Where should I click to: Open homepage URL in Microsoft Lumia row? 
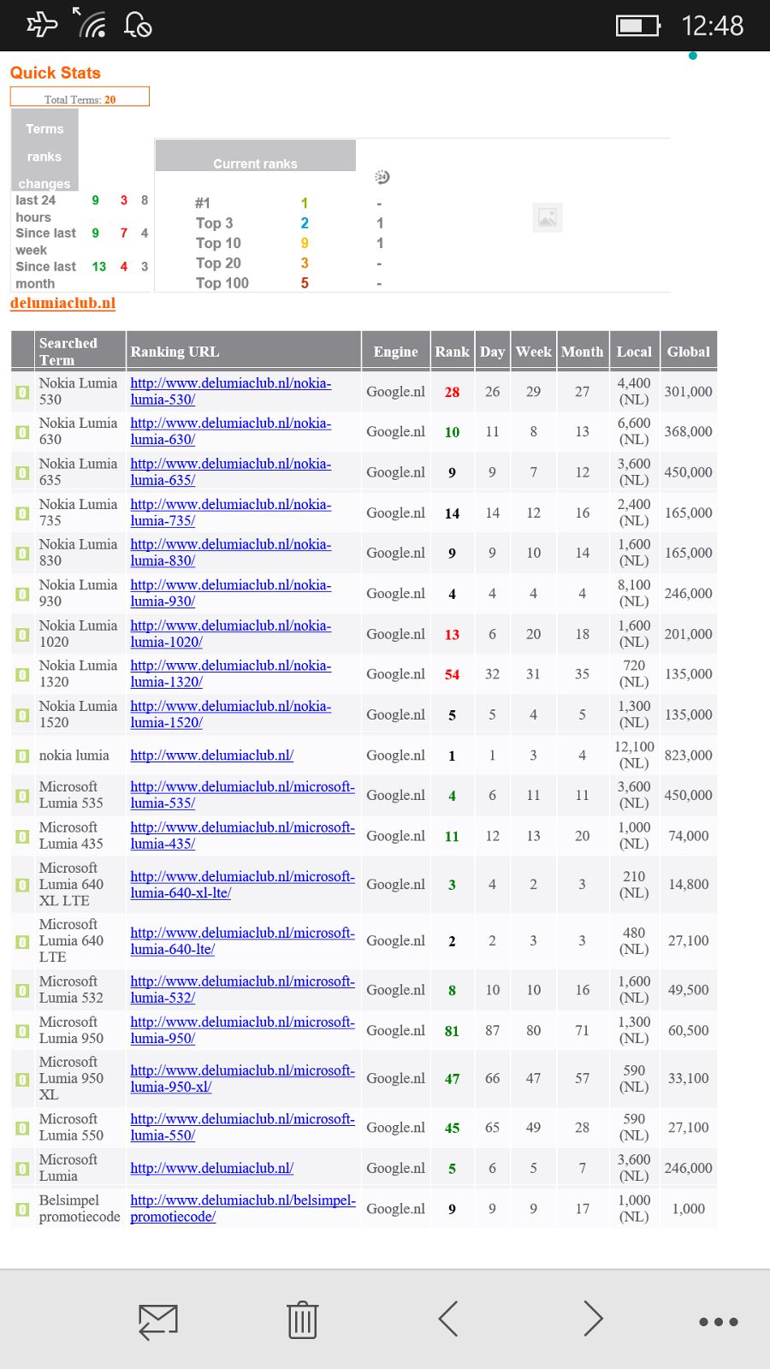(211, 1168)
